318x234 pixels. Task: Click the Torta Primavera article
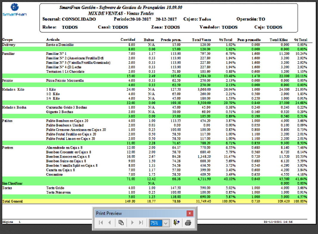click(58, 192)
